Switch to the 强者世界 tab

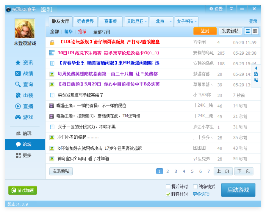click(x=85, y=21)
